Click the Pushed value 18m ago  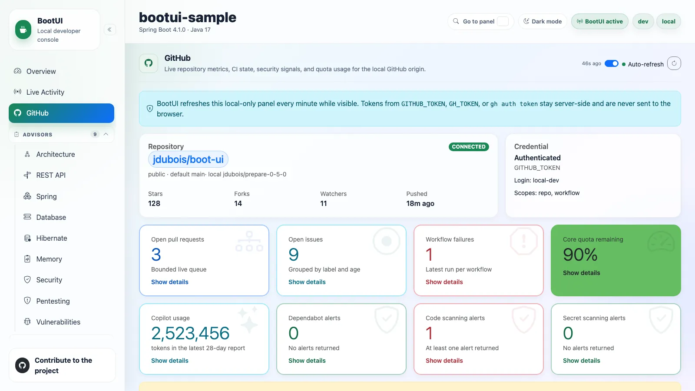tap(420, 203)
